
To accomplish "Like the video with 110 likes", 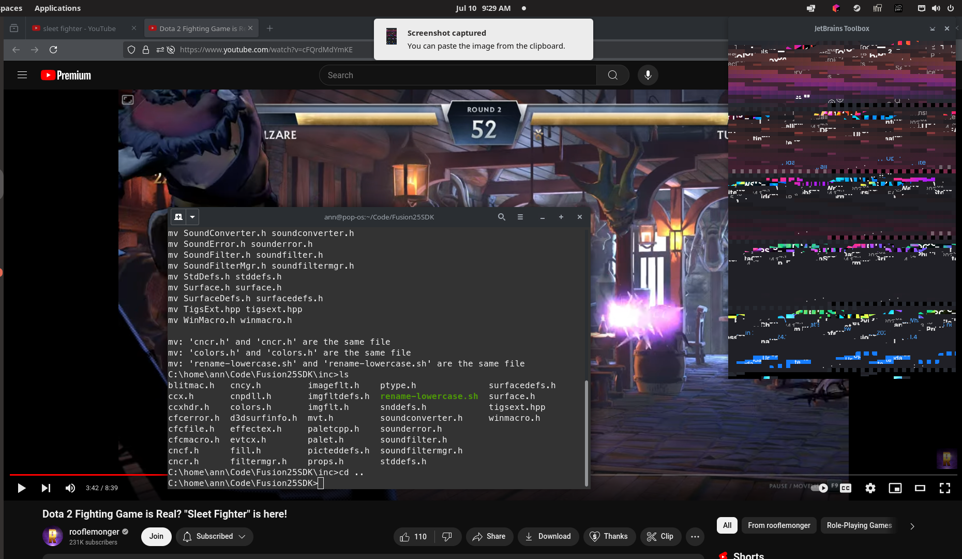I will tap(413, 537).
